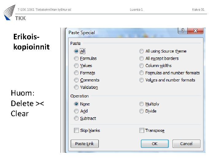Image resolution: width=221 pixels, height=166 pixels.
Task: Choose All except borders option
Action: (142, 58)
